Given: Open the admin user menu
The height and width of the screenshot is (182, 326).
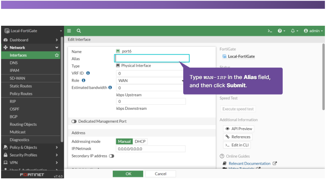Looking at the screenshot, I should tap(313, 31).
